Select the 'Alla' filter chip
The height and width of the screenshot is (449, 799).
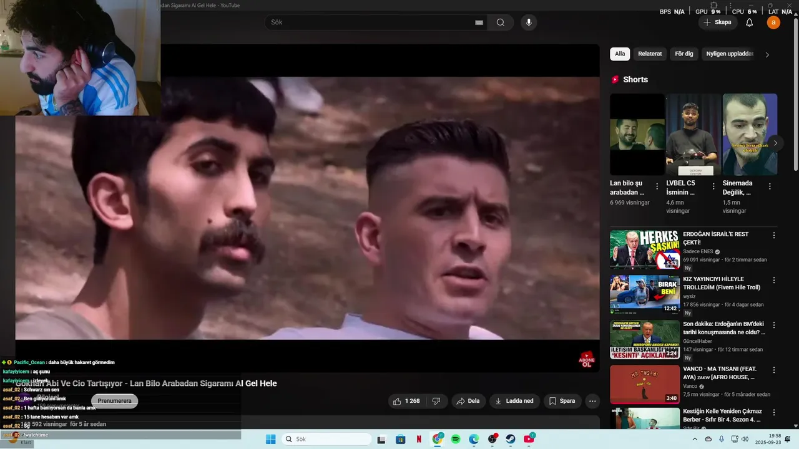[620, 54]
